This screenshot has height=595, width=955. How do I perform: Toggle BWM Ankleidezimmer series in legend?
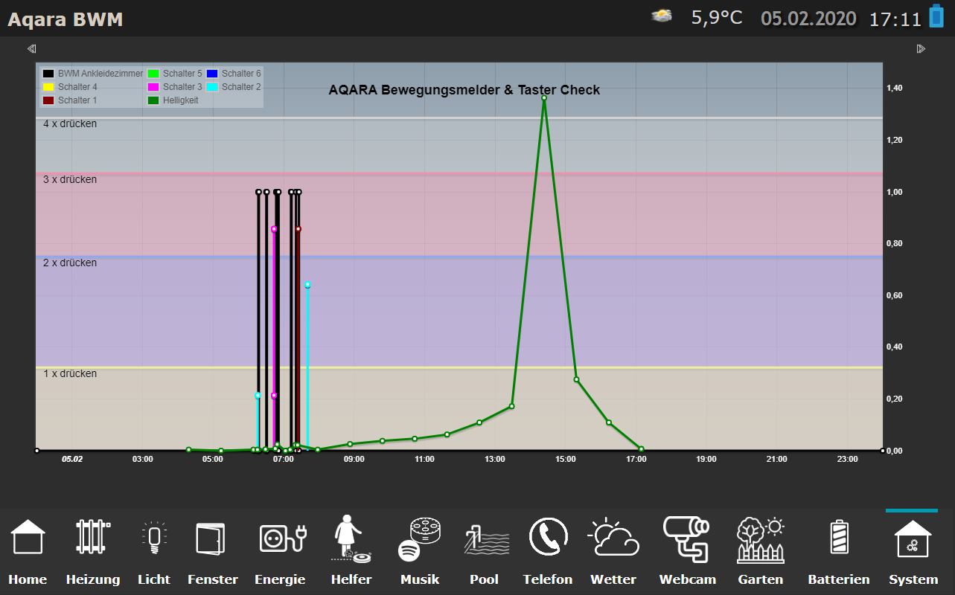(92, 74)
